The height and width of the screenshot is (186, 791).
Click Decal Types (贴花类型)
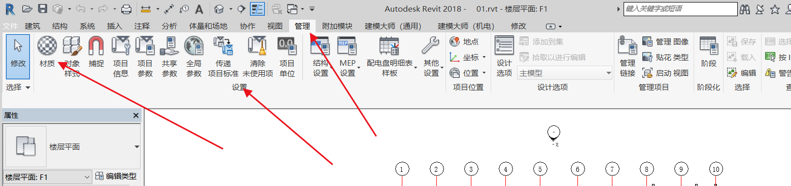click(x=666, y=57)
